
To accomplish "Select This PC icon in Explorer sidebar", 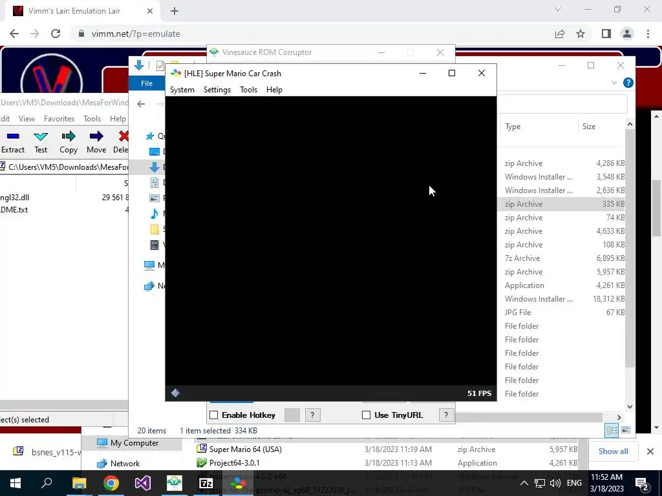I will click(x=149, y=265).
